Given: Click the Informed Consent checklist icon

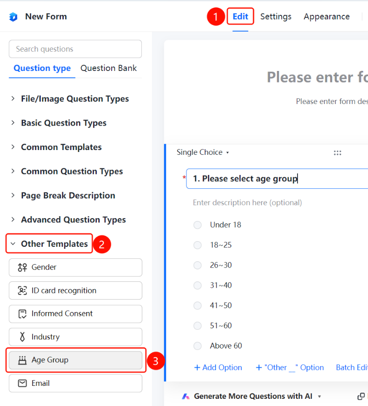Looking at the screenshot, I should click(x=22, y=314).
